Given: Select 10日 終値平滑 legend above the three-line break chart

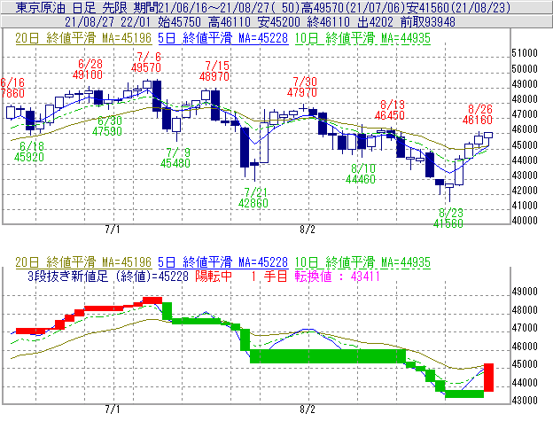Looking at the screenshot, I should (x=362, y=262).
